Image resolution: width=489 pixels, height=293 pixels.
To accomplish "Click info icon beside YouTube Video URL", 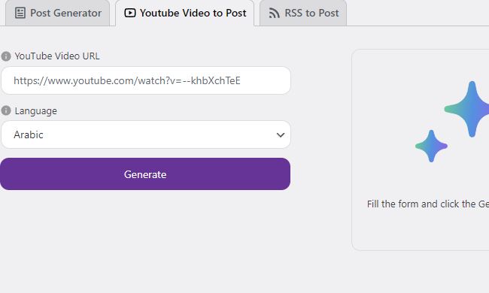I will click(x=6, y=56).
